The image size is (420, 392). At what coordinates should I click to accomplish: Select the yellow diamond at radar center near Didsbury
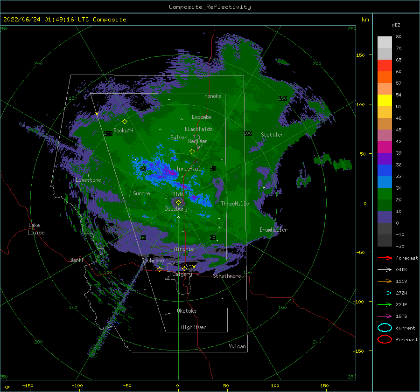(178, 203)
